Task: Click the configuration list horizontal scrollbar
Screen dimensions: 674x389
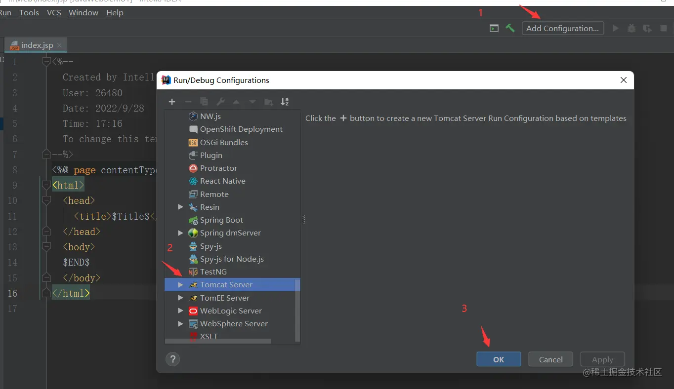Action: coord(218,341)
